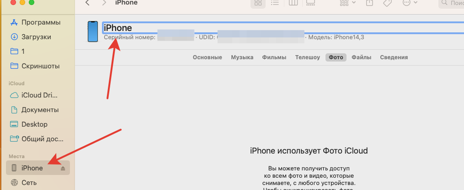Switch to column view

(293, 3)
